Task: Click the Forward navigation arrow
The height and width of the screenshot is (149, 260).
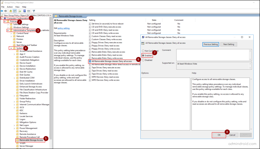Action: point(6,11)
